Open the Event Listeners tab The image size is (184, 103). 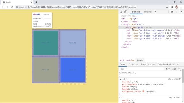pyautogui.click(x=148, y=64)
